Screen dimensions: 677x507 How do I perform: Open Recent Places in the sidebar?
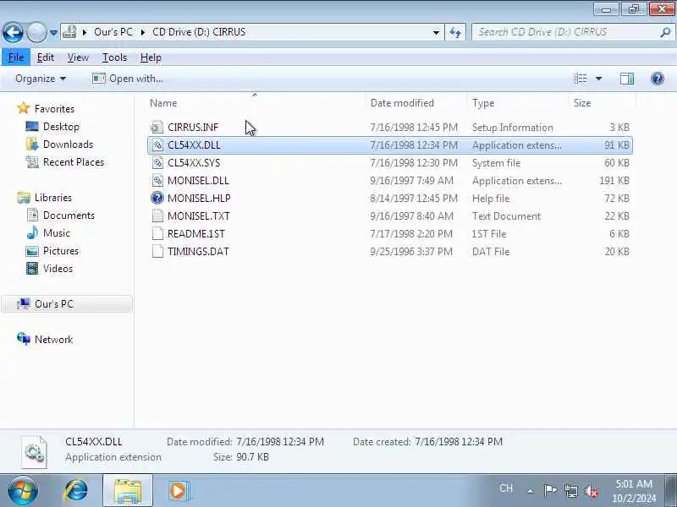coord(74,162)
